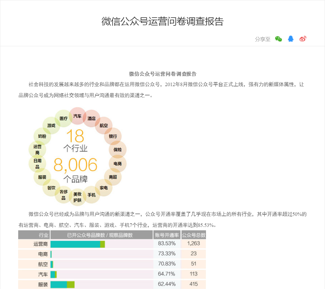The image size is (325, 289).
Task: Click the total value 23 in 电商 row
Action: pos(194,253)
